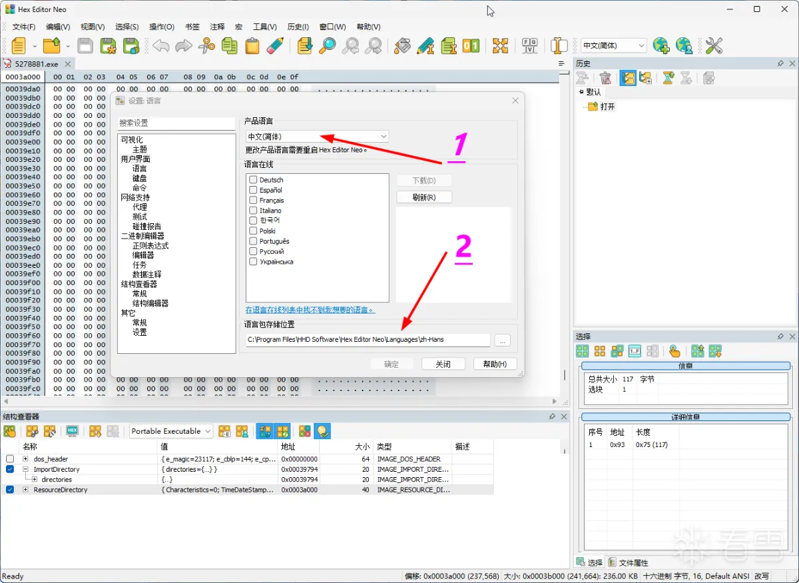Select 语言 in the settings tree
Screen dimensions: 799x583
click(139, 169)
